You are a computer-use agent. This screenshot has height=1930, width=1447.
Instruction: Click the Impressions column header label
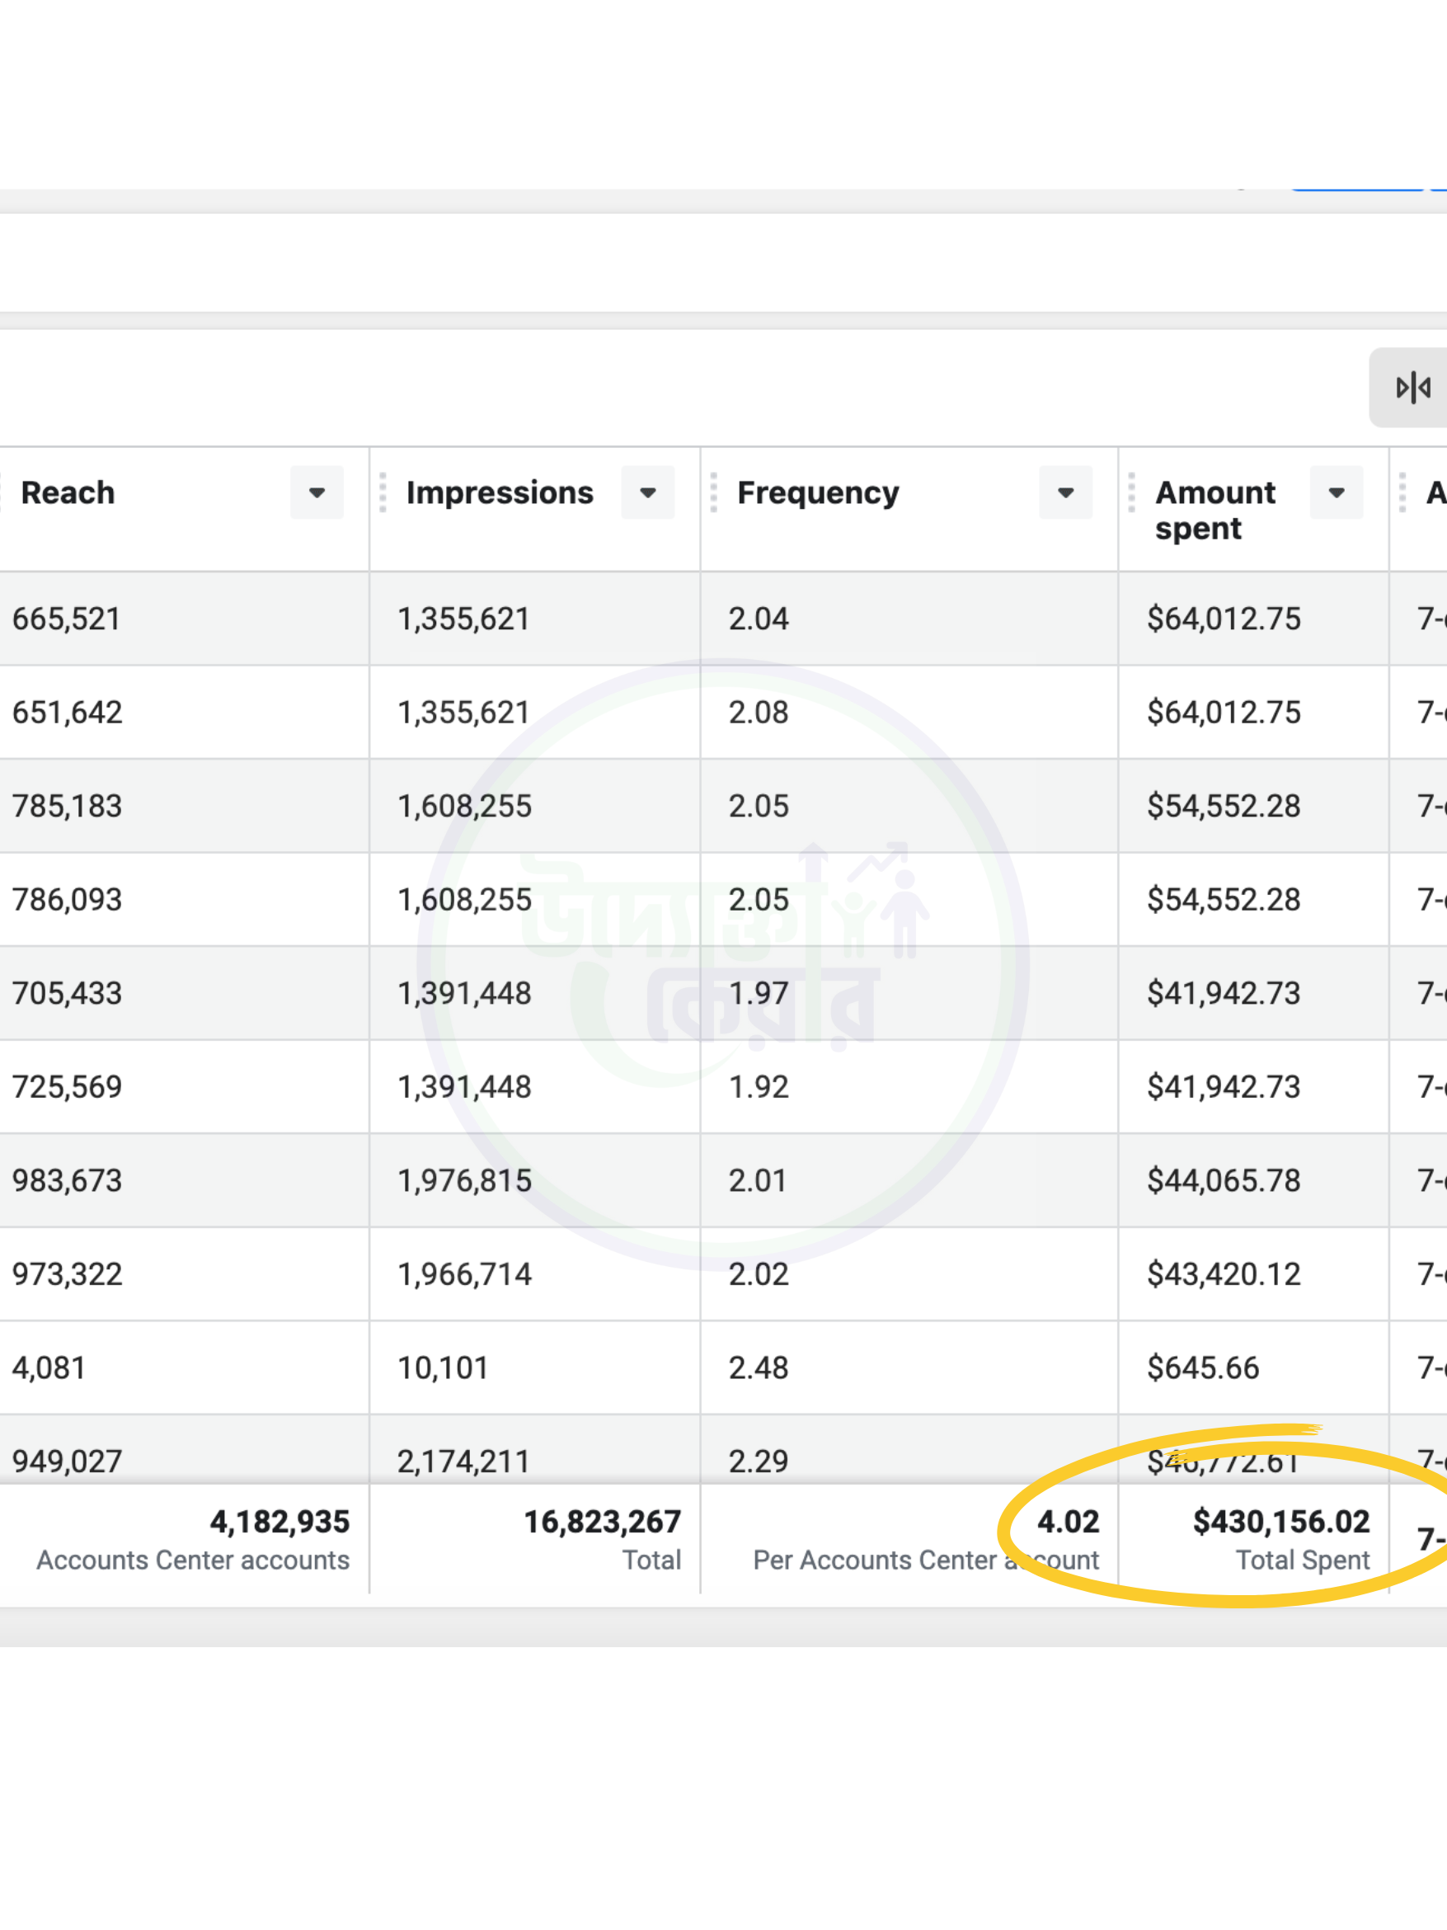pyautogui.click(x=499, y=493)
